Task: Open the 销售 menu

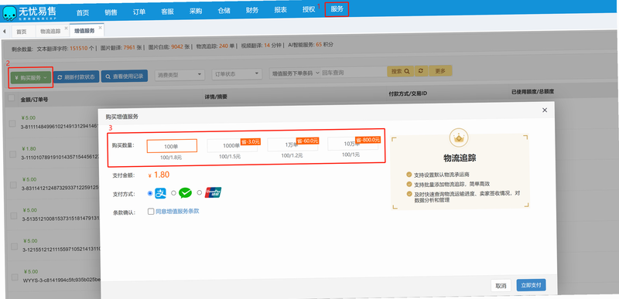Action: [x=111, y=12]
